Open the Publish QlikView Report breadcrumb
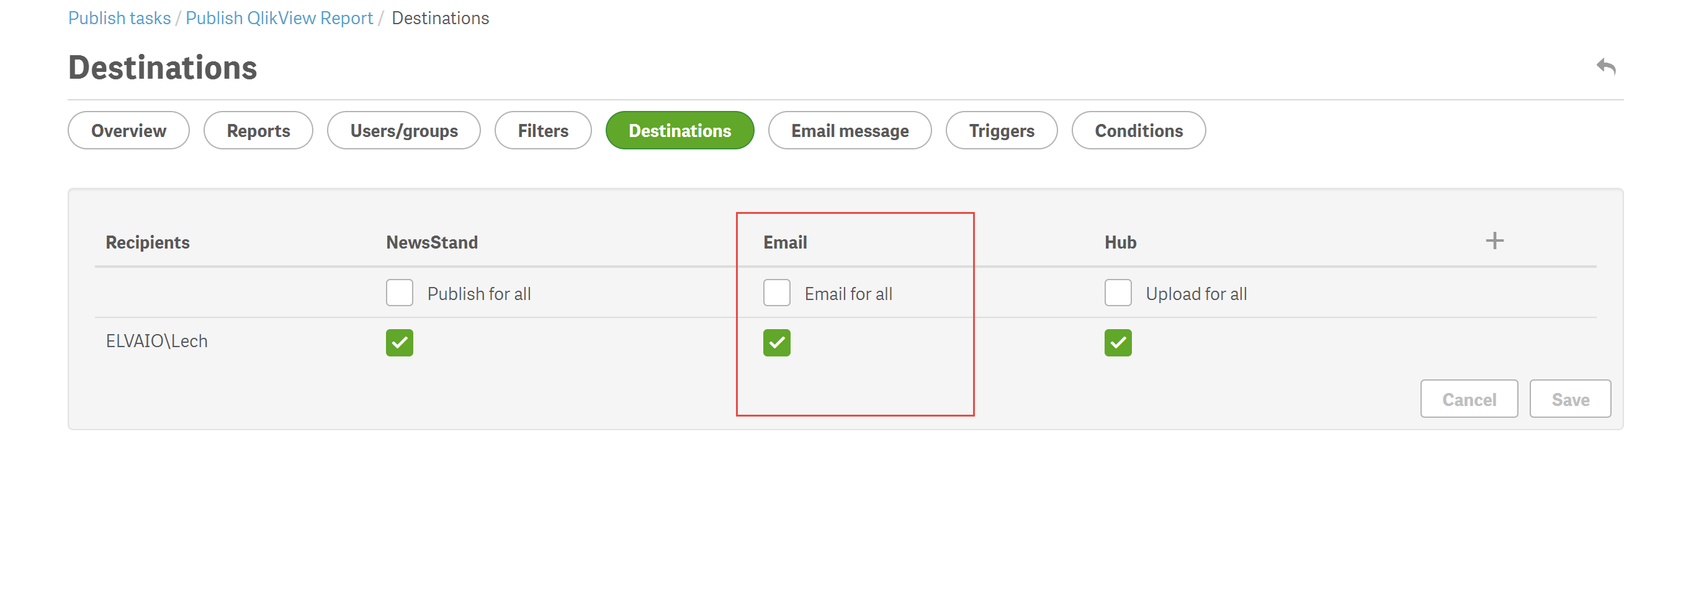 279,19
